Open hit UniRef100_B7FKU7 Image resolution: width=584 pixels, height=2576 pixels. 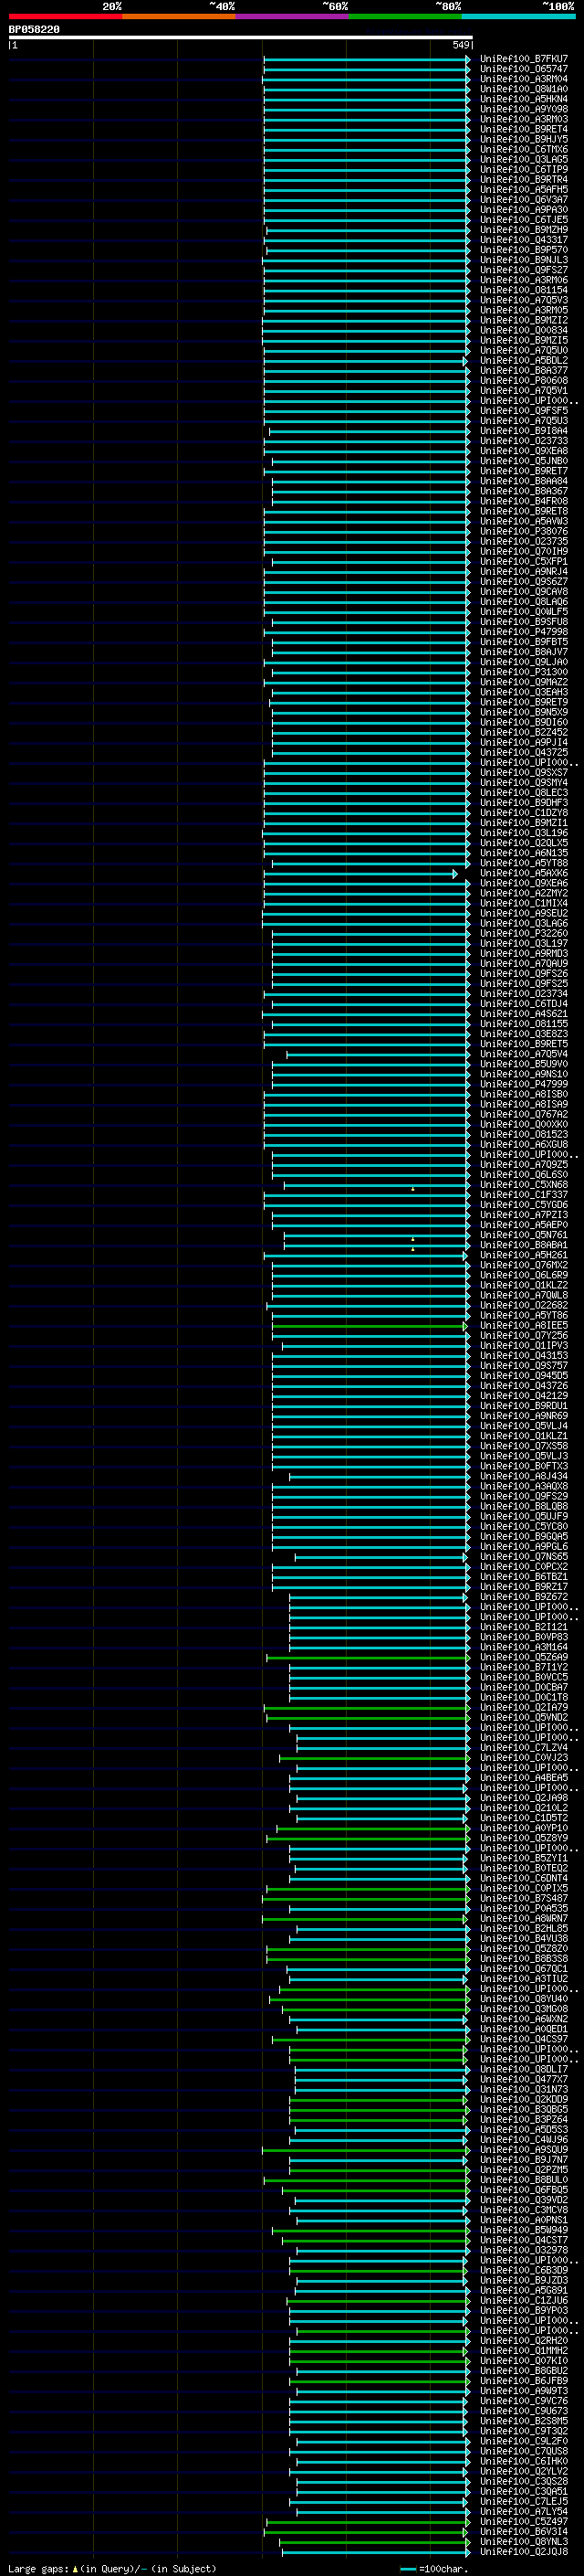[524, 59]
